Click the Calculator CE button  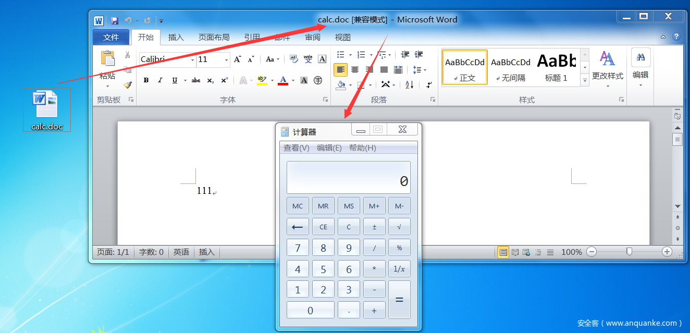coord(323,227)
